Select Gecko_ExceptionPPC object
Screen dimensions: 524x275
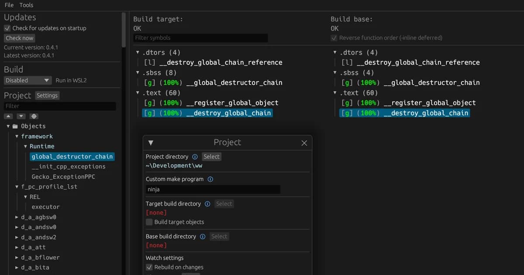point(63,177)
